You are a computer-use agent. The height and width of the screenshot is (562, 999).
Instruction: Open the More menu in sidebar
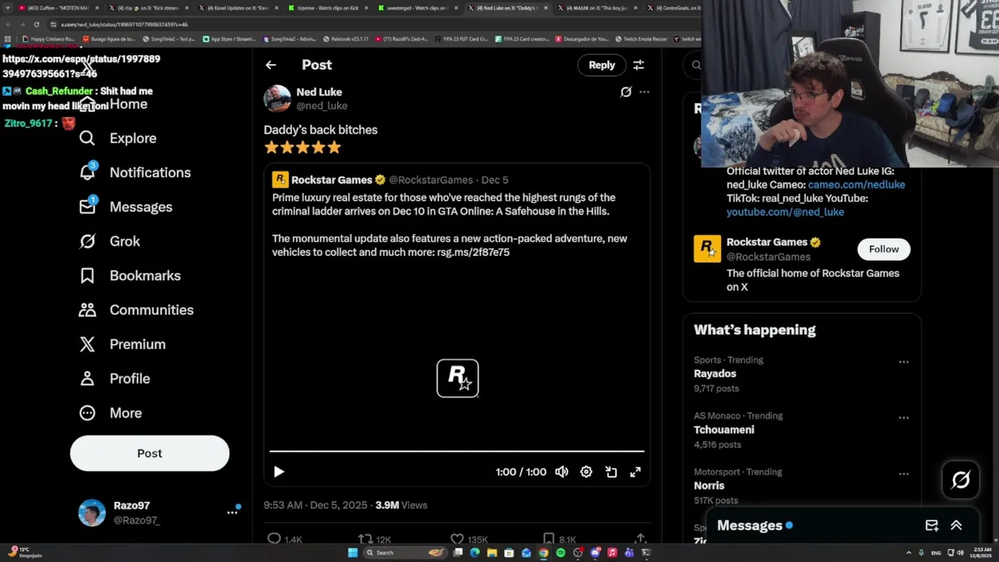click(110, 413)
